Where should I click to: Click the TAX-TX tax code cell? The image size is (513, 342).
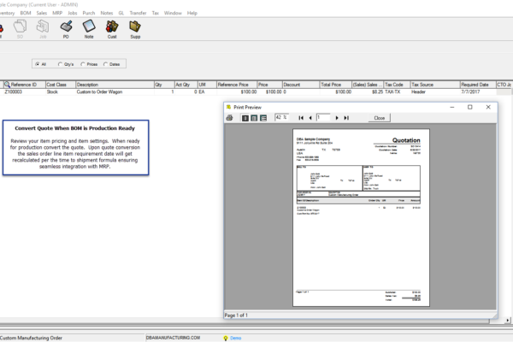(397, 92)
